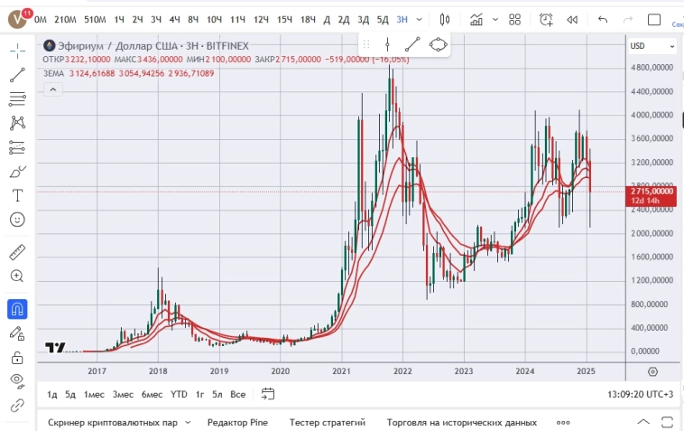The image size is (684, 431).
Task: Select line tool in floating toolbar
Action: tap(412, 44)
